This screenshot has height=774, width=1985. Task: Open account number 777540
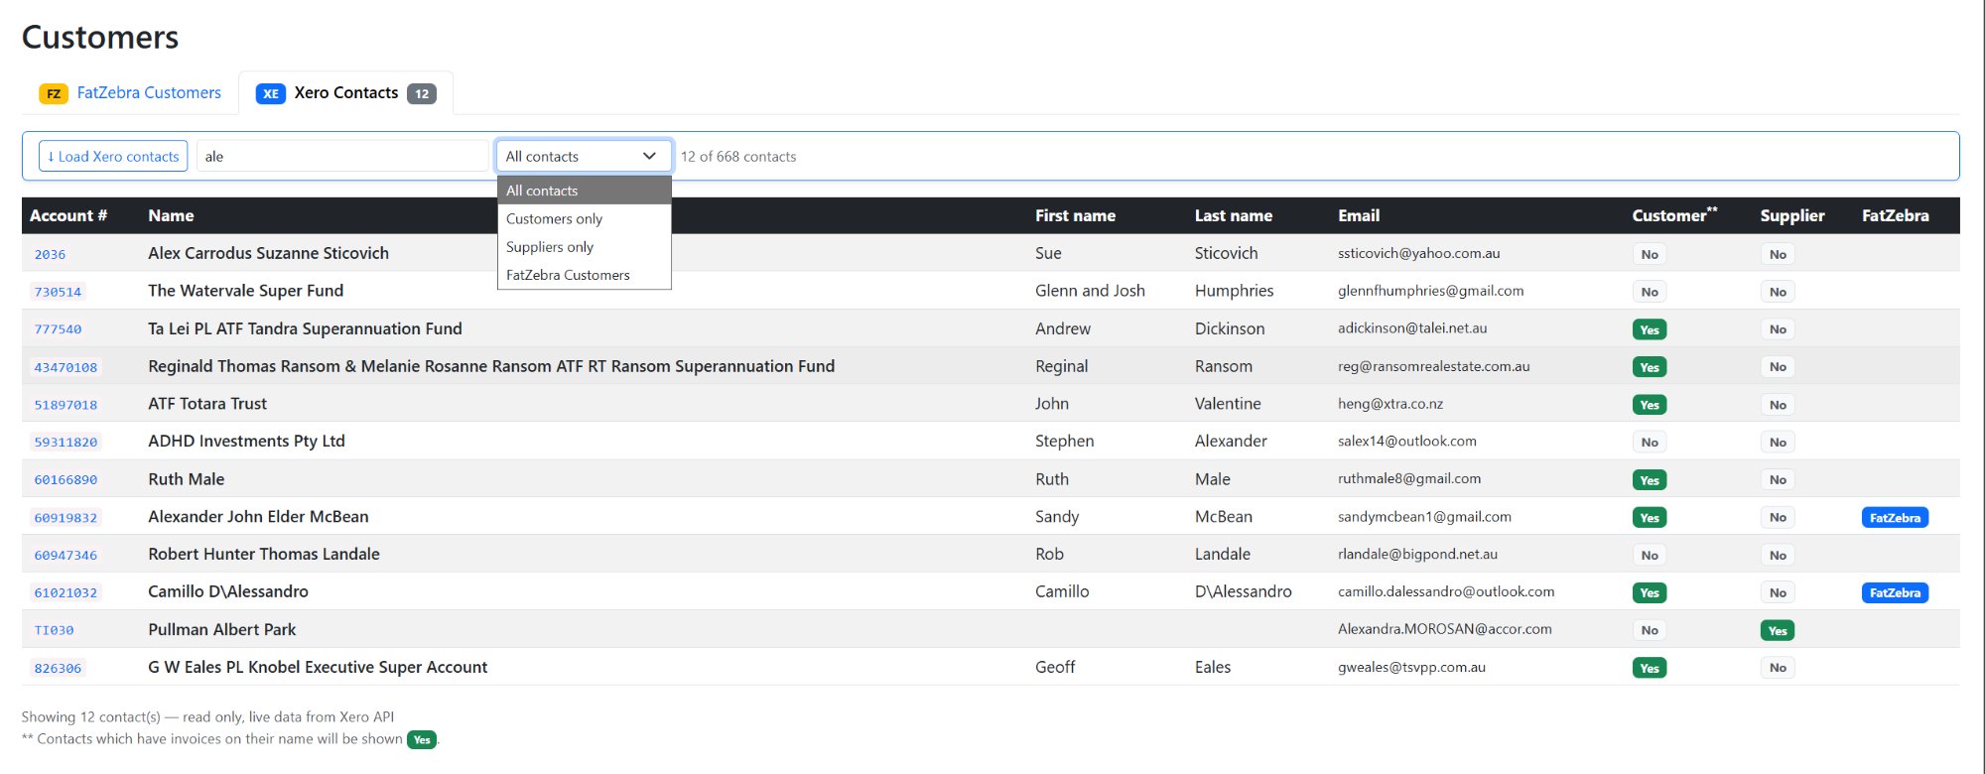pyautogui.click(x=58, y=329)
